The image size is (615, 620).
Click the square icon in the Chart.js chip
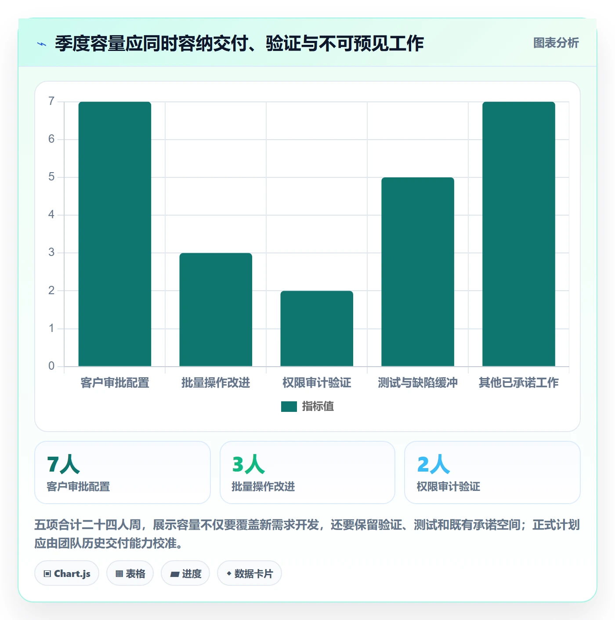tap(47, 574)
